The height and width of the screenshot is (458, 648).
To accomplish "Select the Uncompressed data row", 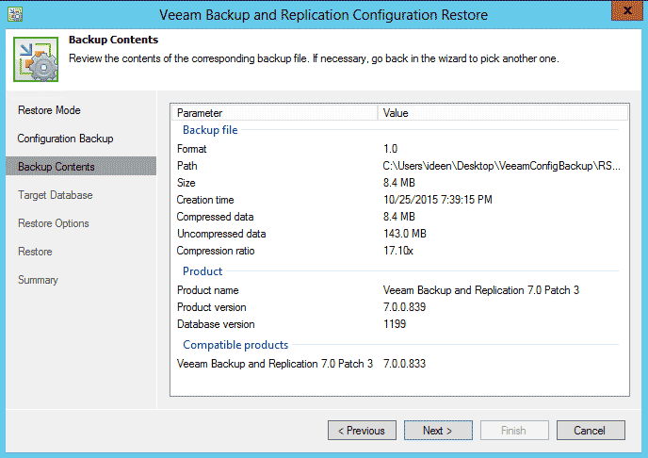I will pos(399,234).
